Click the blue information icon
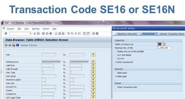Screen dimensions: 185x99 point(17,45)
